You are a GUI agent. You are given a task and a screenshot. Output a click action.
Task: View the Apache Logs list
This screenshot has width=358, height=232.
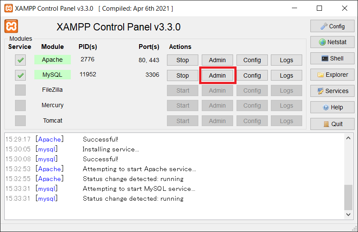pyautogui.click(x=287, y=60)
